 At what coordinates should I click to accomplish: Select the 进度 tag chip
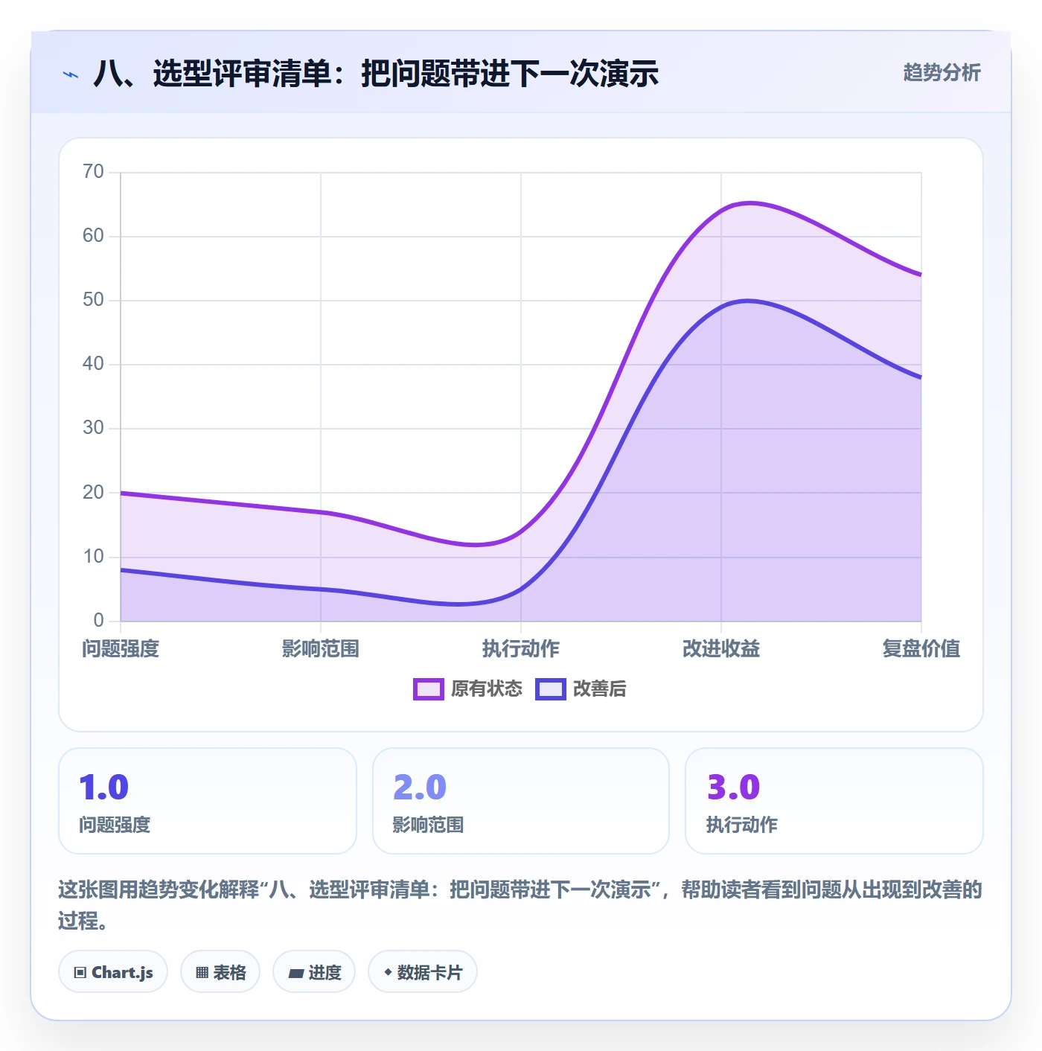click(314, 972)
